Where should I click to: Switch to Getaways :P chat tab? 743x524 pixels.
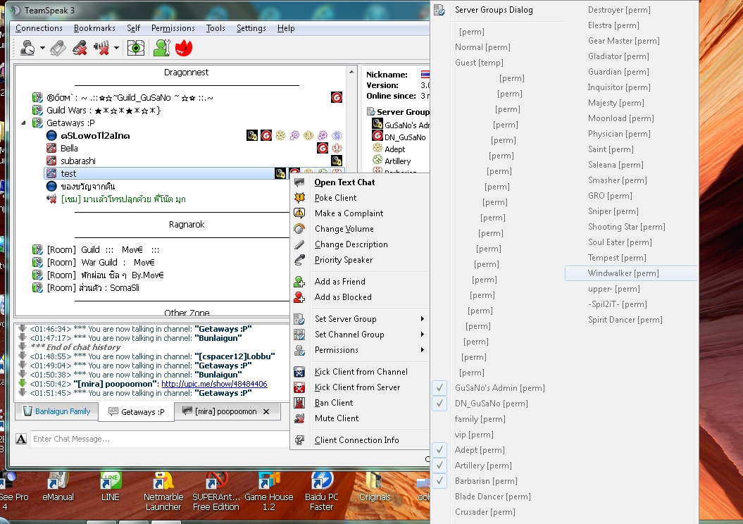tap(137, 412)
